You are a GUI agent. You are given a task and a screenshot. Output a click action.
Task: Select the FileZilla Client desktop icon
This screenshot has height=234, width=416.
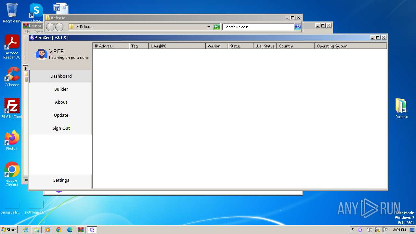pos(12,108)
